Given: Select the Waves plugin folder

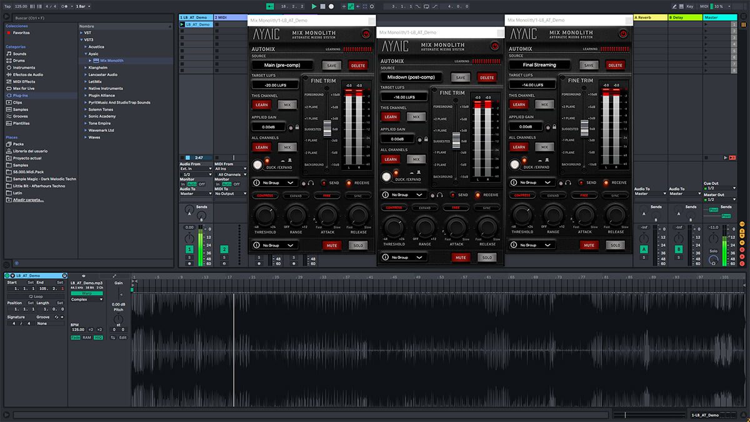Looking at the screenshot, I should (x=94, y=137).
